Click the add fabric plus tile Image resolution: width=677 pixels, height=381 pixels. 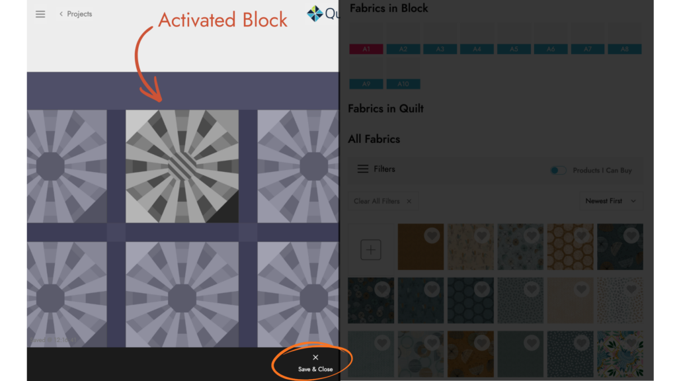pos(371,249)
